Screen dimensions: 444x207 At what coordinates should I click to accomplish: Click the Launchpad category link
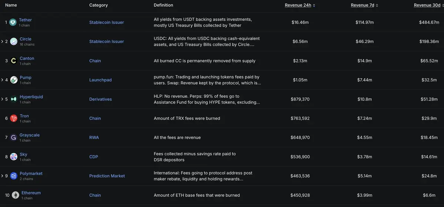(x=100, y=80)
